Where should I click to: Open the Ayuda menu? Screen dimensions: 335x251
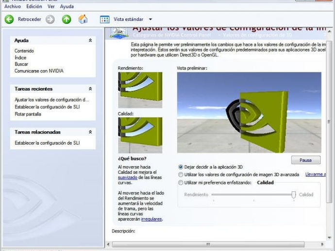pyautogui.click(x=67, y=6)
